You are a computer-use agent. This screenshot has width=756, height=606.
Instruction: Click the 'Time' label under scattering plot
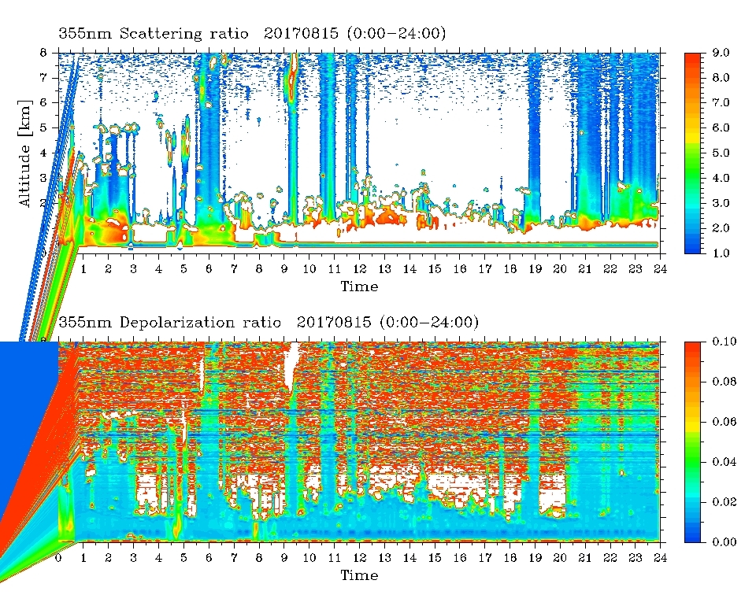[359, 286]
